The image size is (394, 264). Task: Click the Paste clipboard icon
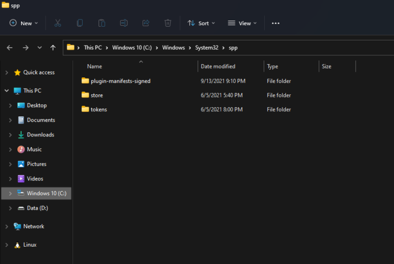(x=102, y=23)
